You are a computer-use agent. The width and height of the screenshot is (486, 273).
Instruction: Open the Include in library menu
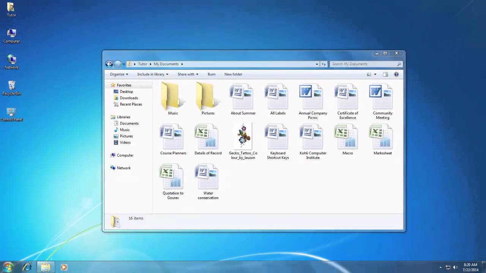pyautogui.click(x=153, y=74)
